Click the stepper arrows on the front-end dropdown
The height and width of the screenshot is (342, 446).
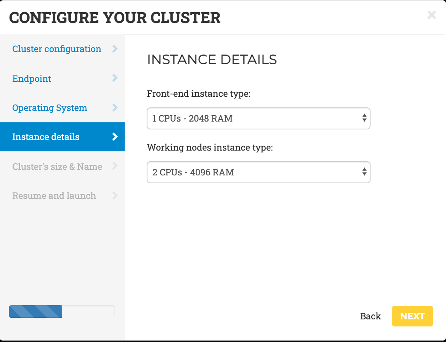pos(364,119)
